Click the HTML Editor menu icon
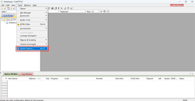 pyautogui.click(x=18, y=24)
